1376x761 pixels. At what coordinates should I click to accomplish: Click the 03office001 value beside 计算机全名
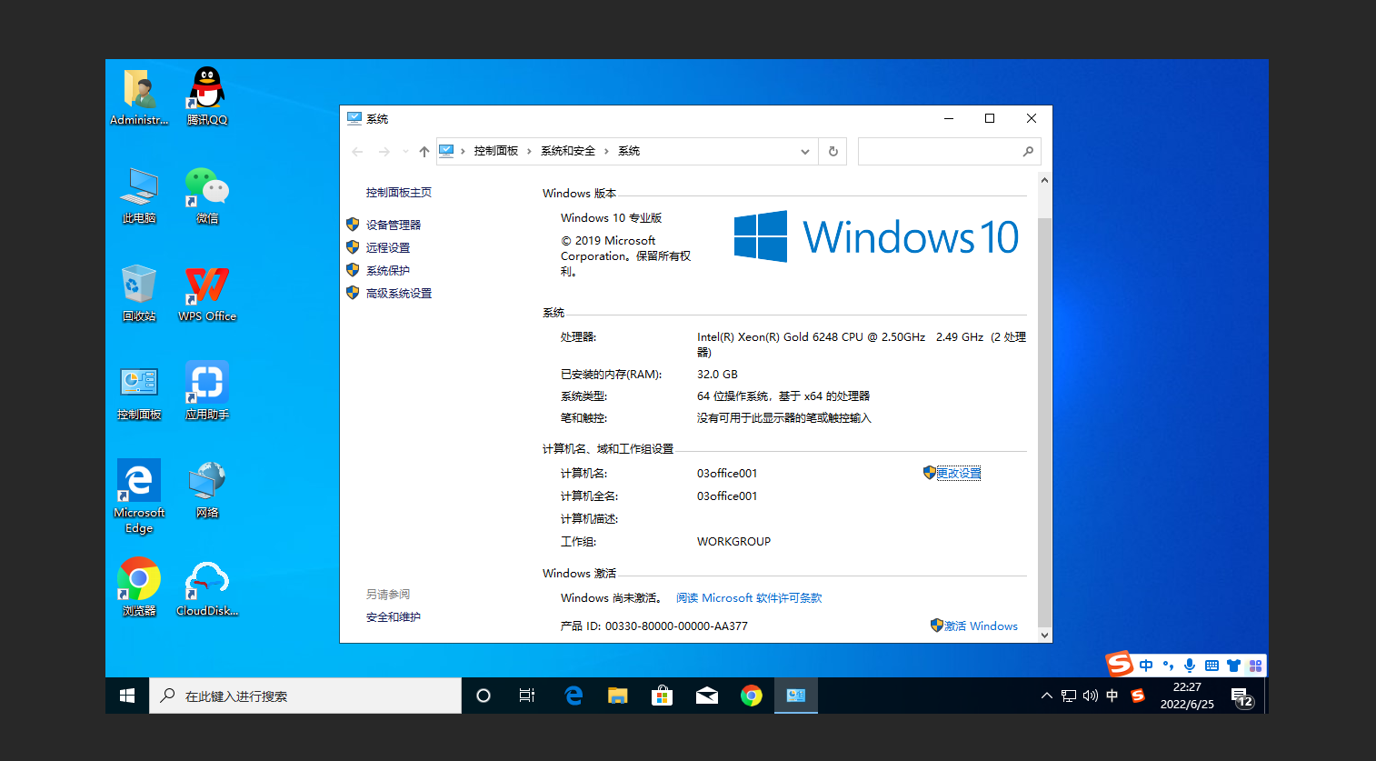pos(727,496)
